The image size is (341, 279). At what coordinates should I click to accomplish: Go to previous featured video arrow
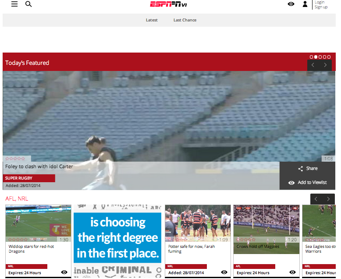(x=313, y=65)
